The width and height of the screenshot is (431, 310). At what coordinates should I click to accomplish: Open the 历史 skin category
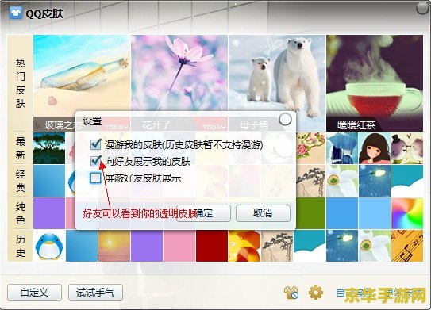21,246
